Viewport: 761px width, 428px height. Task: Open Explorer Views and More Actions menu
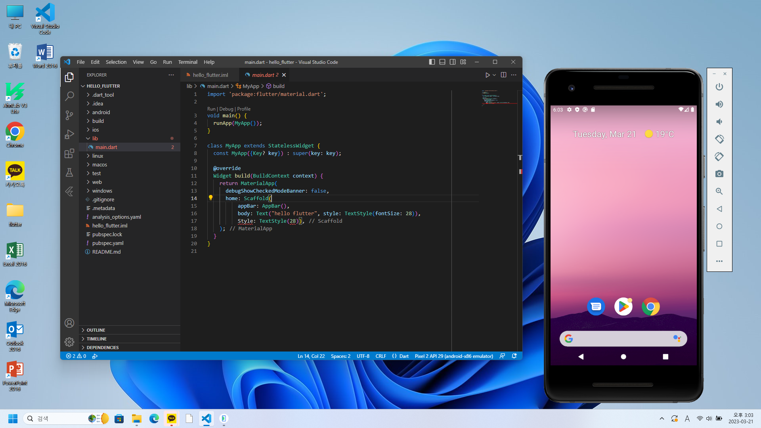pos(171,75)
